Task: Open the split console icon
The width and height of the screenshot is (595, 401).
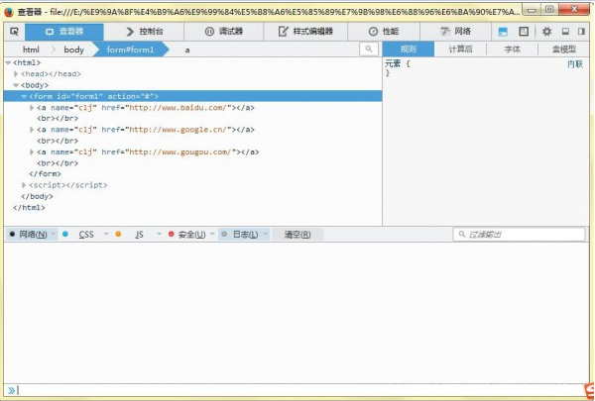Action: click(x=503, y=32)
